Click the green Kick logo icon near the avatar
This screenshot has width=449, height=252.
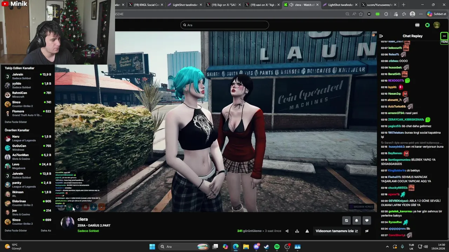(x=427, y=25)
